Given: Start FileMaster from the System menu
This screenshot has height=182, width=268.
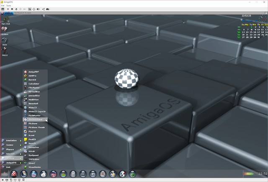Looking at the screenshot, I should click(x=35, y=88).
